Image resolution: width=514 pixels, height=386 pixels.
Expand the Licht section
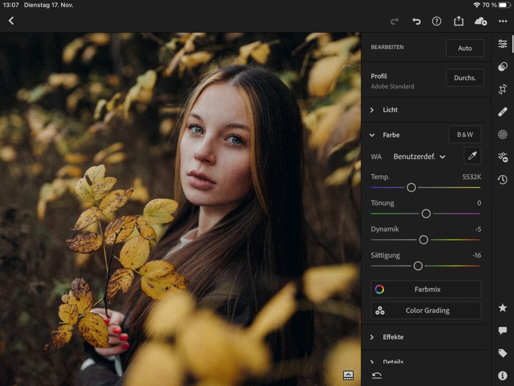tap(390, 110)
